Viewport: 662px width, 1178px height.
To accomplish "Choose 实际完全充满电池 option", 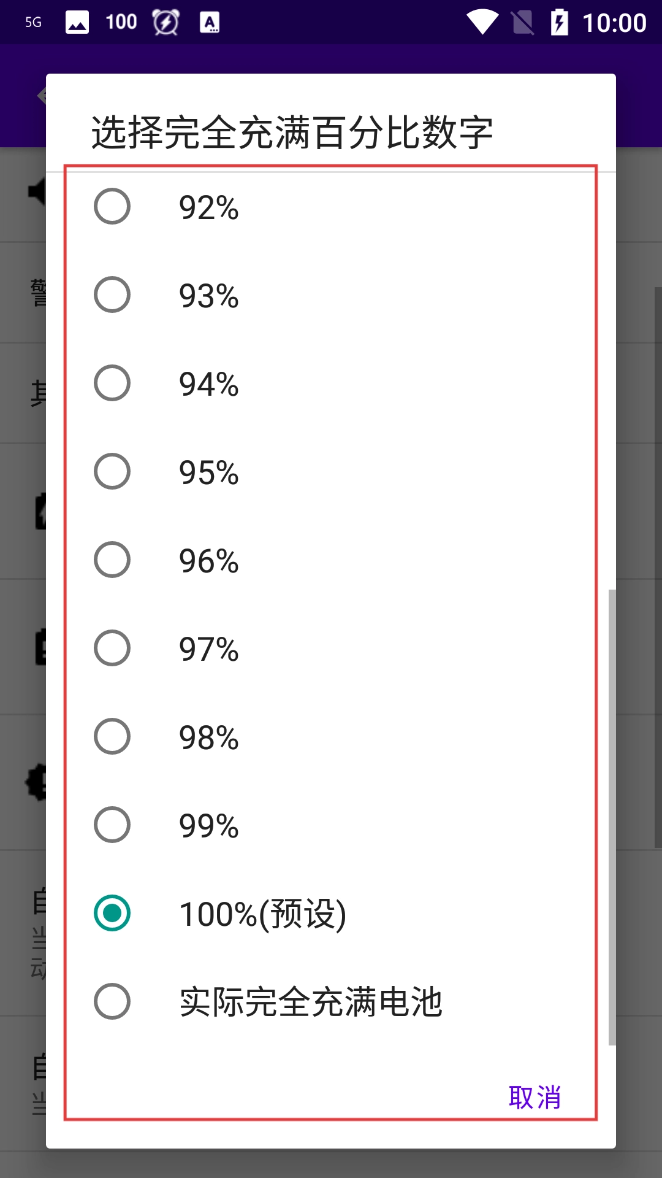I will point(112,1002).
